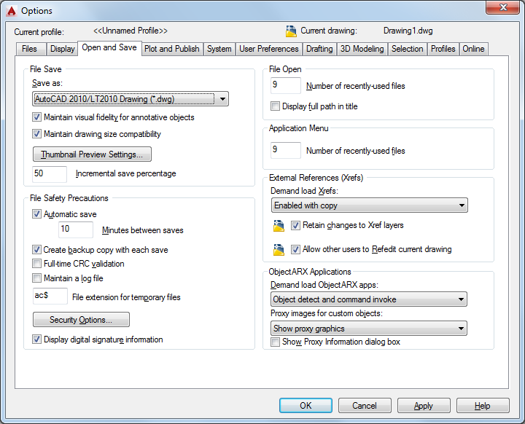This screenshot has height=424, width=525.
Task: Open the User Preferences tab
Action: [269, 49]
